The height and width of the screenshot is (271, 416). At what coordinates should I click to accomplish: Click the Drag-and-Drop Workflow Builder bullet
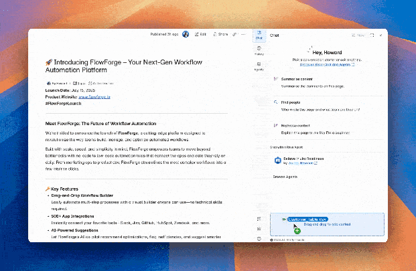(82, 195)
